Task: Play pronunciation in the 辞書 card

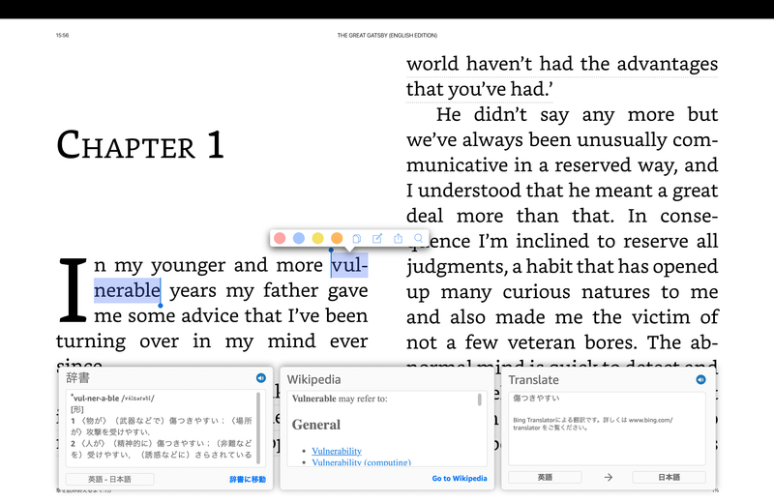Action: pos(261,378)
